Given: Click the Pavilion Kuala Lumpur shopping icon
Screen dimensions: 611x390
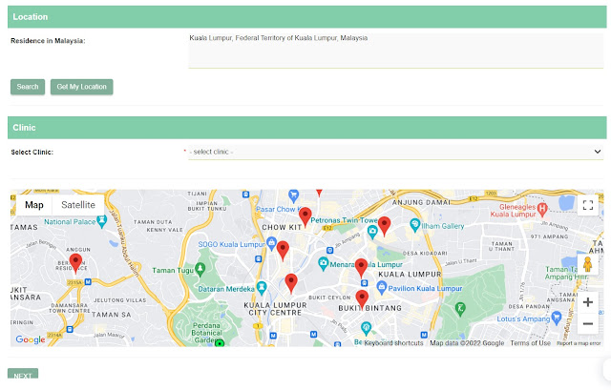Looking at the screenshot, I should 382,287.
